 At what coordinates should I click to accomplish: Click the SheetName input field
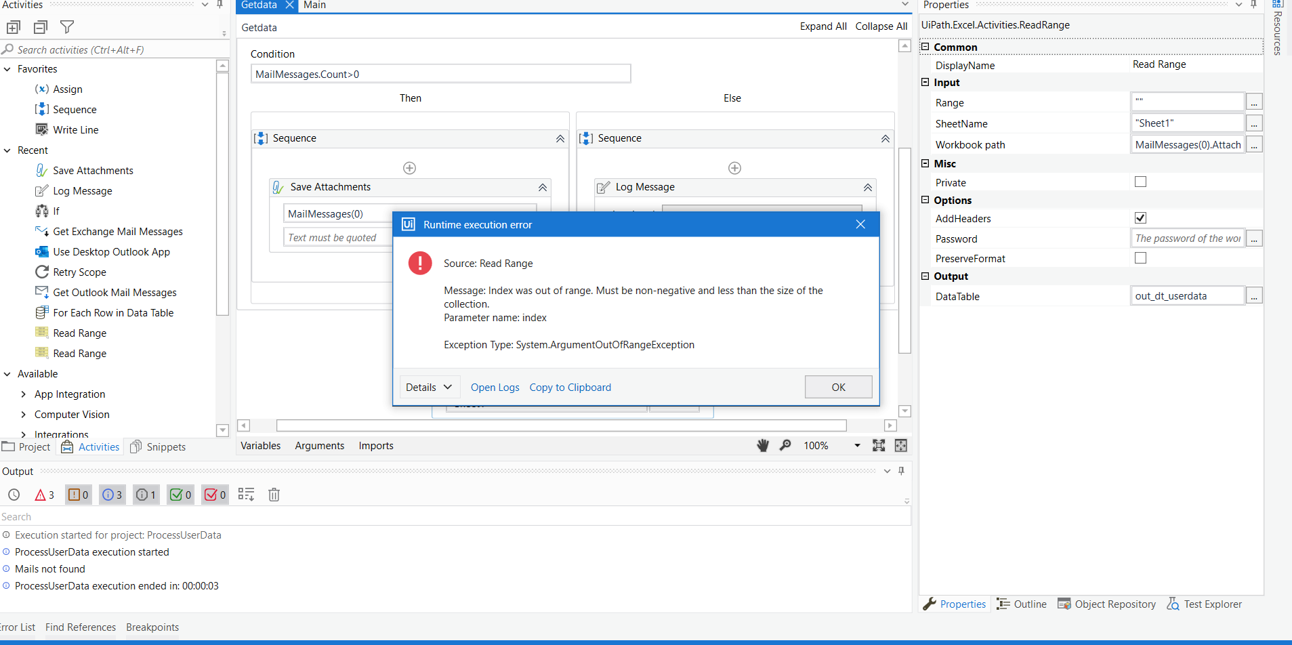[1188, 123]
